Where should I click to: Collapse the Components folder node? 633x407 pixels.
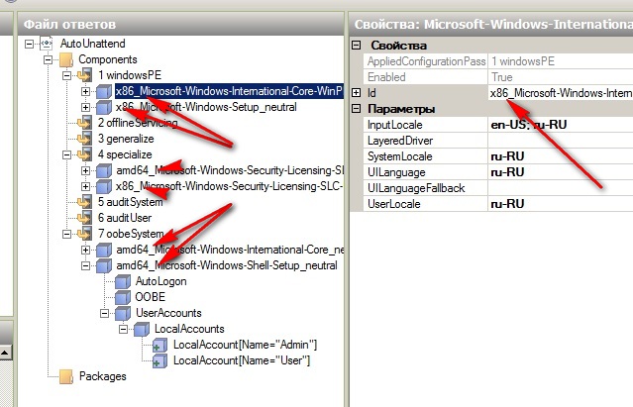[48, 59]
